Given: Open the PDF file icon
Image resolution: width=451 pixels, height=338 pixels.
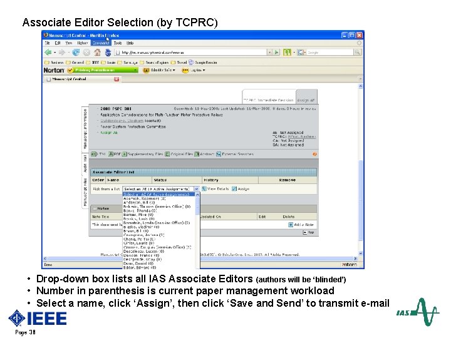Looking at the screenshot, I should (x=110, y=155).
